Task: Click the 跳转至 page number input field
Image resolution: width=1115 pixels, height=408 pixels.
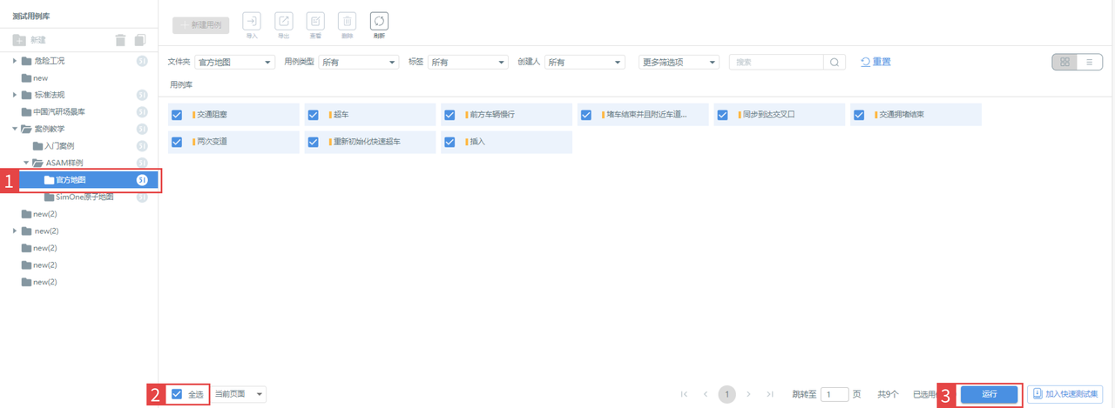Action: [x=835, y=394]
